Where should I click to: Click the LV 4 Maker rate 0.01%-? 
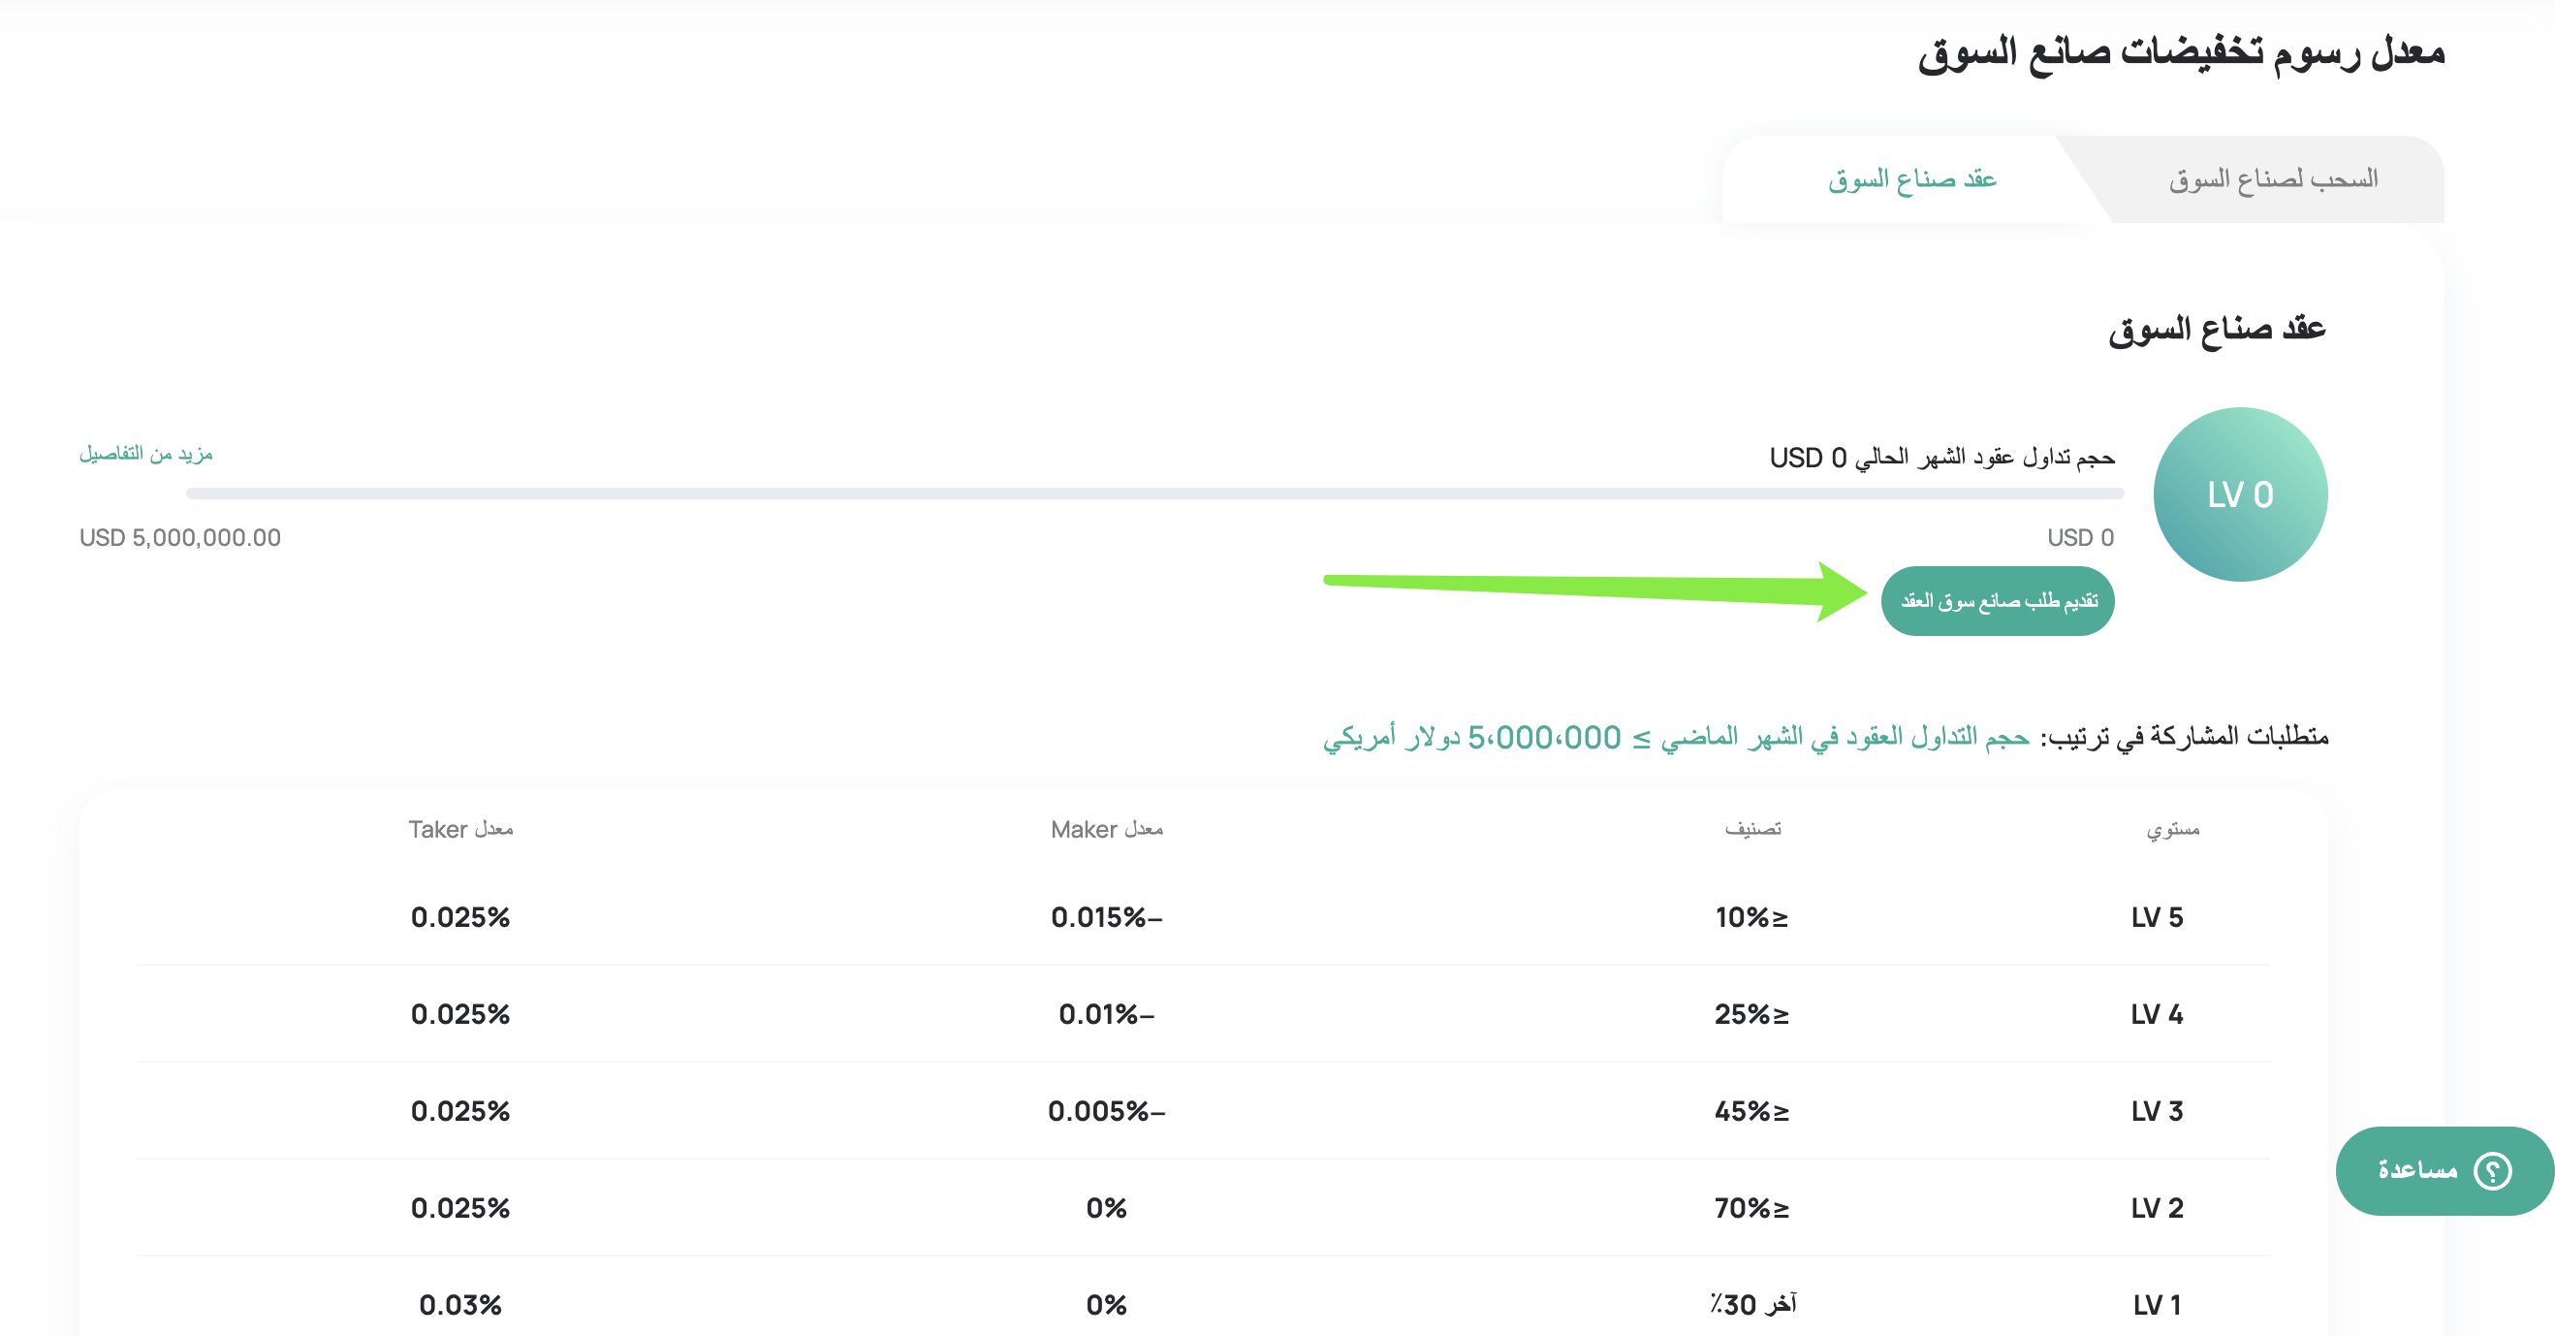coord(1107,1015)
